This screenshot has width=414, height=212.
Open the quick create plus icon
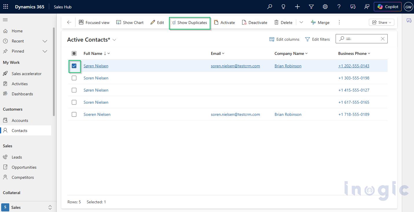tap(297, 6)
